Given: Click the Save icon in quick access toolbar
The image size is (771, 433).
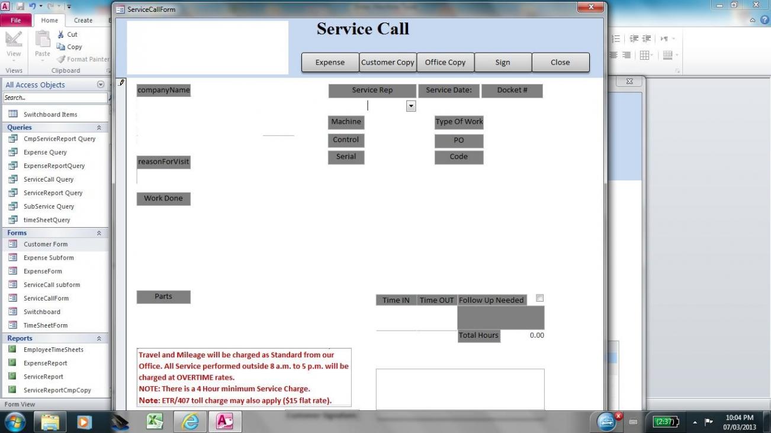Looking at the screenshot, I should [20, 7].
